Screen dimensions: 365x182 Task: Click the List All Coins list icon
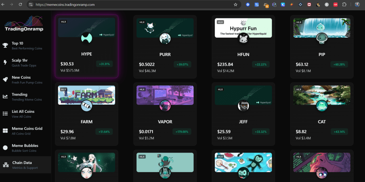5,114
